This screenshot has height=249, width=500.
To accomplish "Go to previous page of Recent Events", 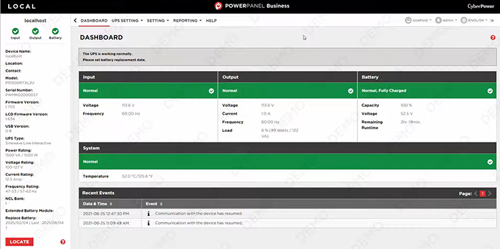I will coord(476,194).
